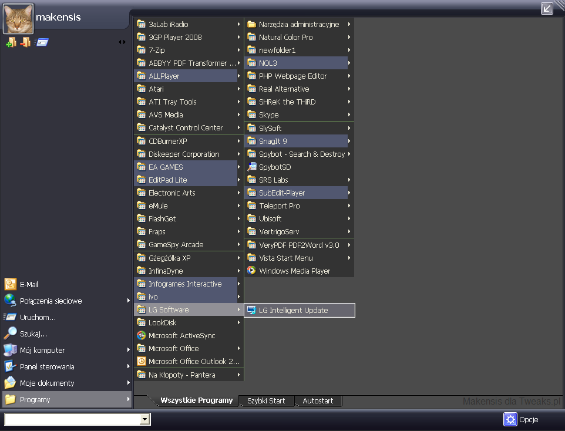Expand the 3aLab iRadio submenu arrow
The height and width of the screenshot is (431, 565).
coord(238,24)
